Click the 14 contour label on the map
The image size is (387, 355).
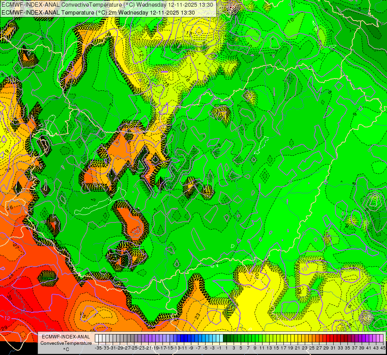(x=349, y=325)
